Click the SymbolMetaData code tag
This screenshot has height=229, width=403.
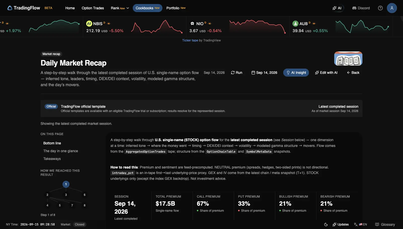[x=259, y=152]
